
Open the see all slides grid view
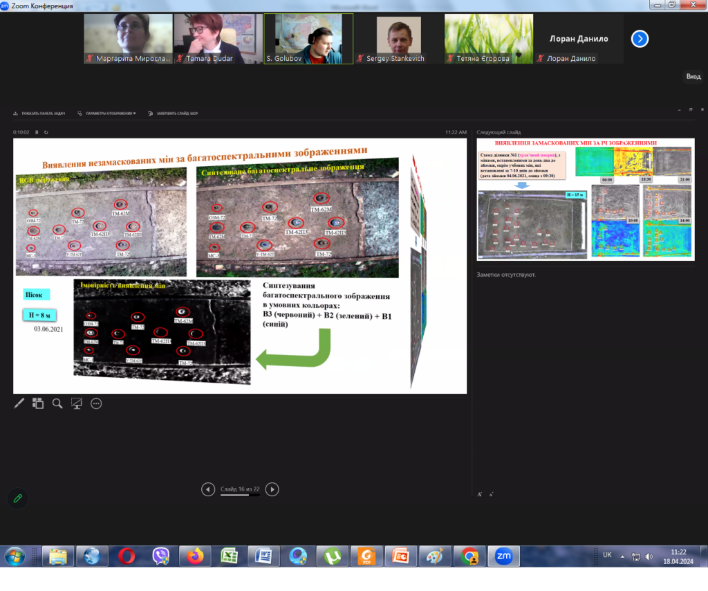point(38,403)
